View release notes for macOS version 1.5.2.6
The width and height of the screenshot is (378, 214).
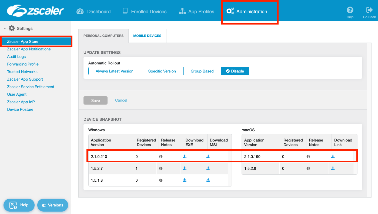308,168
